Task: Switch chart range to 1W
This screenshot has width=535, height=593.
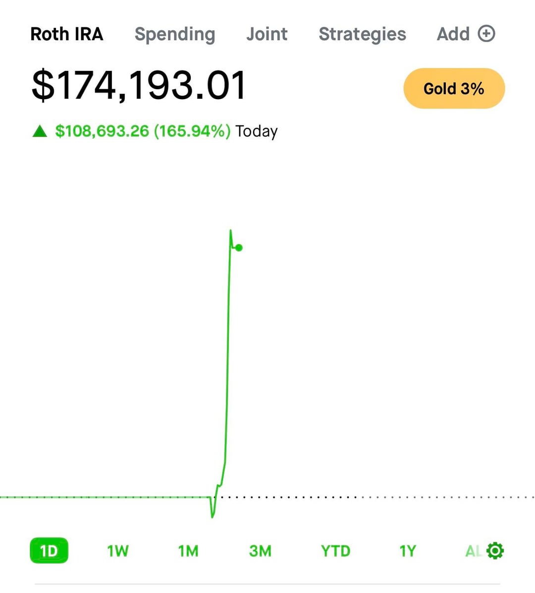Action: [118, 551]
